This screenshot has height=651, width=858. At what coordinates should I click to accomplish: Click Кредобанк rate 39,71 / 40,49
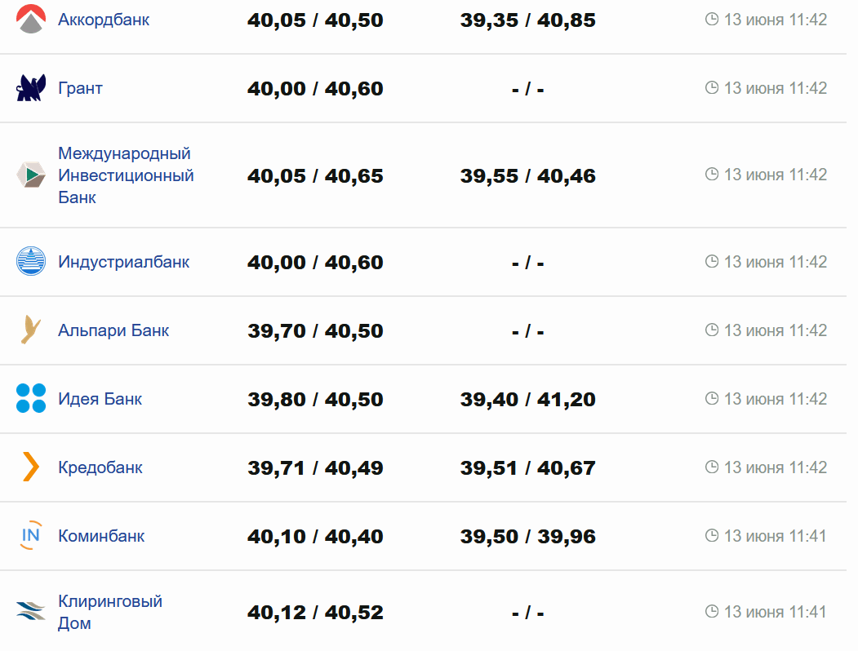315,468
